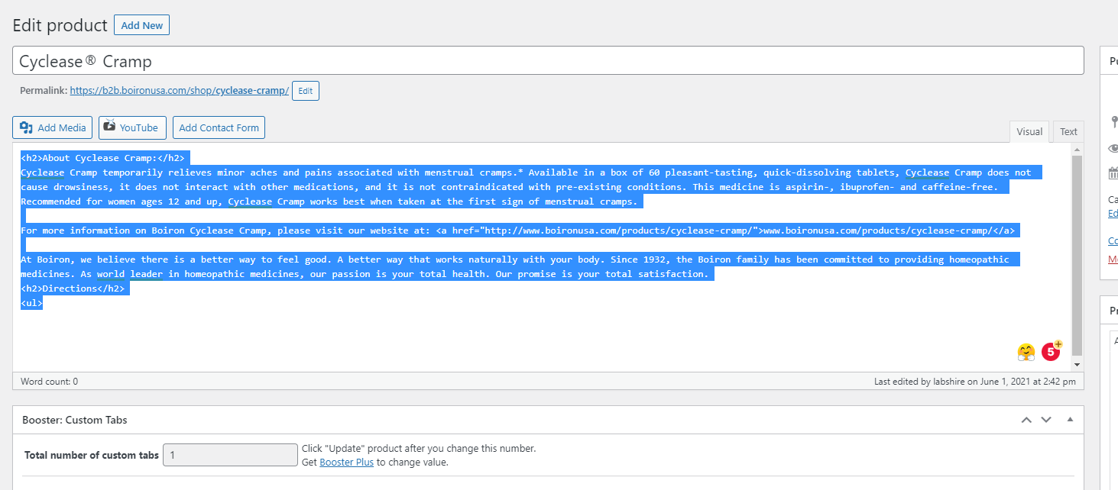The width and height of the screenshot is (1118, 490).
Task: Click the red 5 notification badge
Action: click(x=1052, y=350)
